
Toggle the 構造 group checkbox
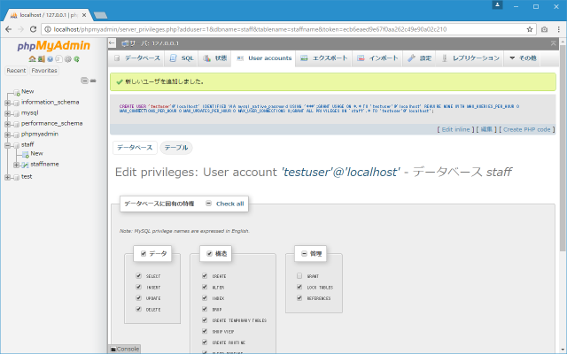[209, 254]
